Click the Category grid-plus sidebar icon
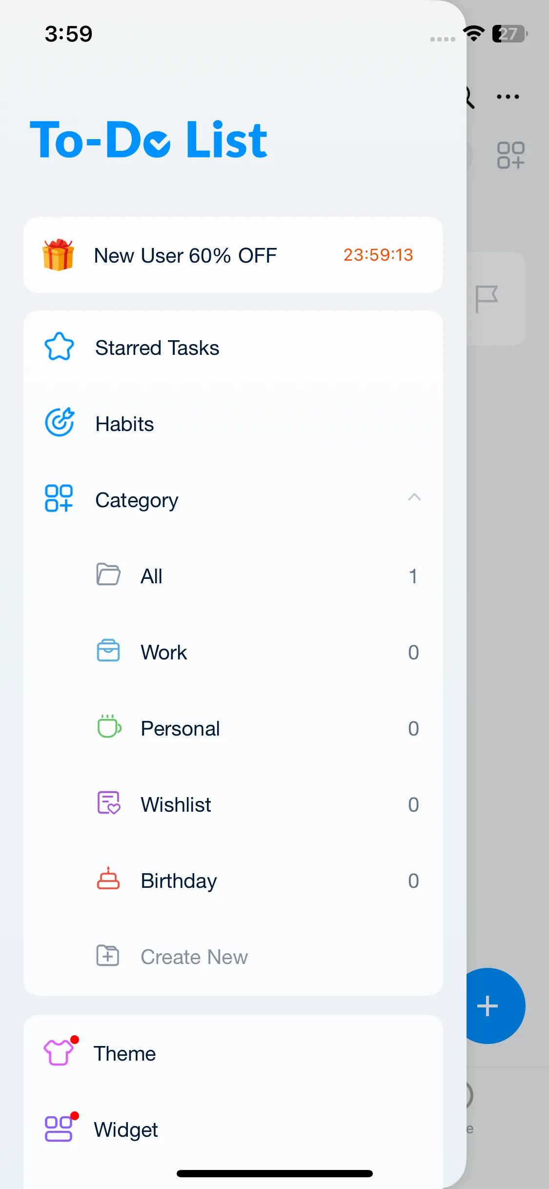The width and height of the screenshot is (549, 1189). click(x=59, y=498)
